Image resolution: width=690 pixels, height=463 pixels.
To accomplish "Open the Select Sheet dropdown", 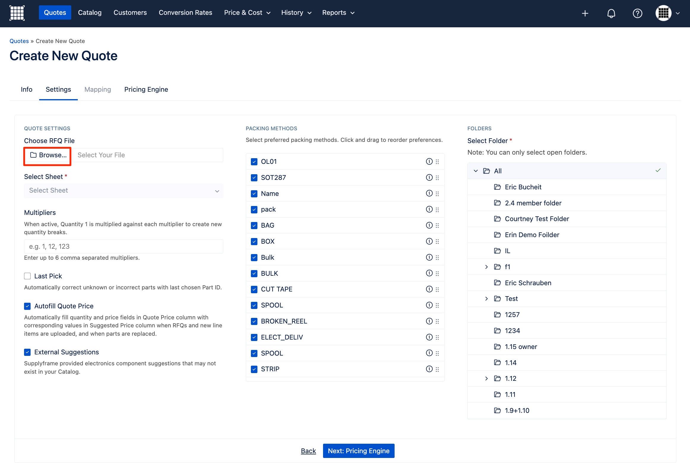I will click(x=124, y=191).
